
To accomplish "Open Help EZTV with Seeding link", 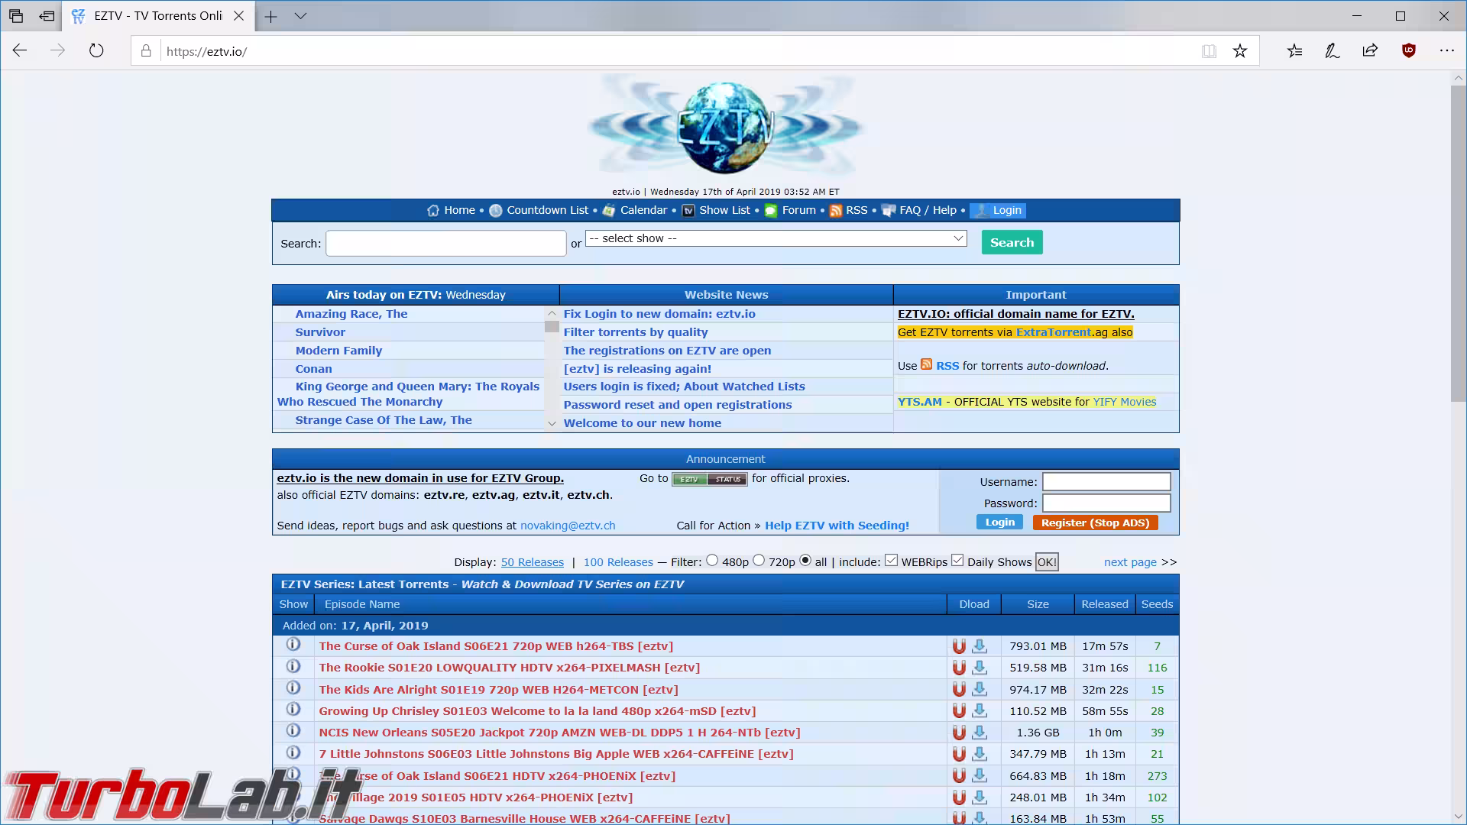I will pyautogui.click(x=837, y=526).
